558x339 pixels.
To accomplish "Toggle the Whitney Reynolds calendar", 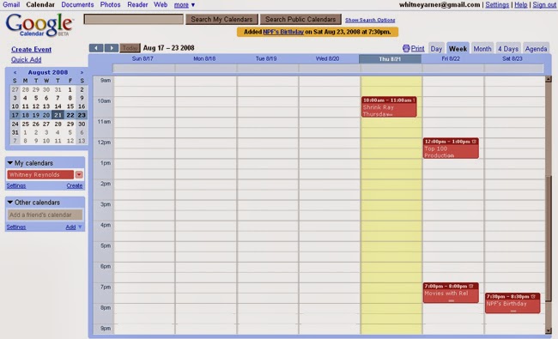I will pos(40,175).
